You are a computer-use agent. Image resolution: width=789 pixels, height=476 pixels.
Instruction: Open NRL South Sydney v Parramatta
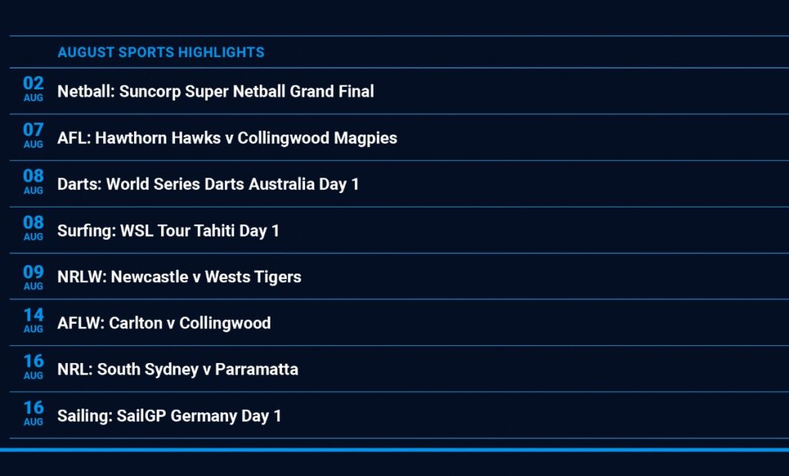coord(177,370)
